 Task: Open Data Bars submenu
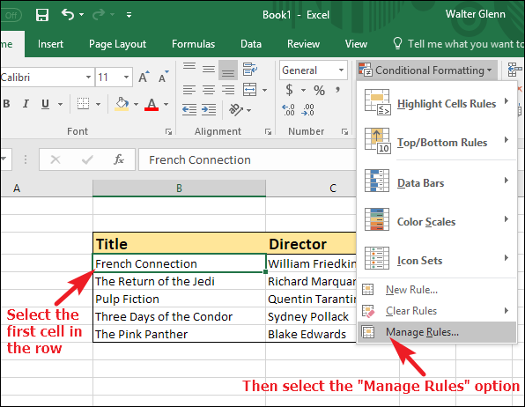437,181
